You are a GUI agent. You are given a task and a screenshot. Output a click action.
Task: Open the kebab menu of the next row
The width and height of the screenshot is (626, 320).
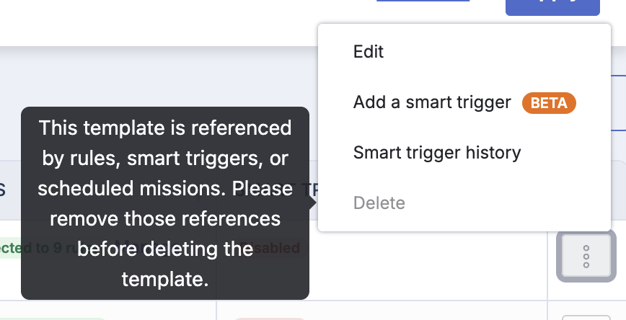(x=586, y=318)
